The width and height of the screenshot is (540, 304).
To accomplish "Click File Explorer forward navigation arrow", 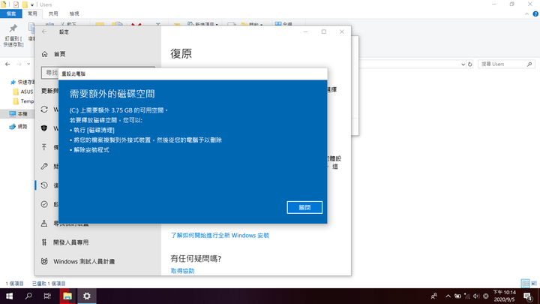I will point(19,64).
